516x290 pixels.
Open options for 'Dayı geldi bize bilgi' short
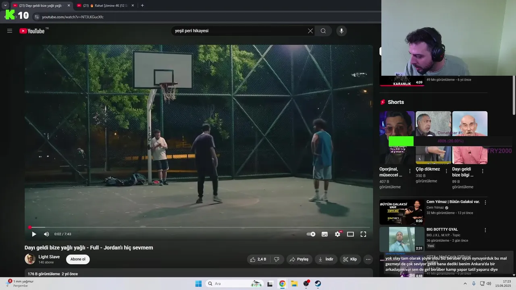(483, 171)
